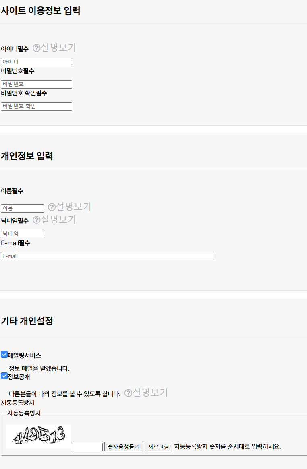Select the 닉네임 text box
This screenshot has width=307, height=469.
point(23,234)
